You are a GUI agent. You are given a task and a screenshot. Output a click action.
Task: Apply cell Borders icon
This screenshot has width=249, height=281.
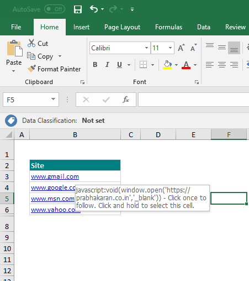[143, 65]
